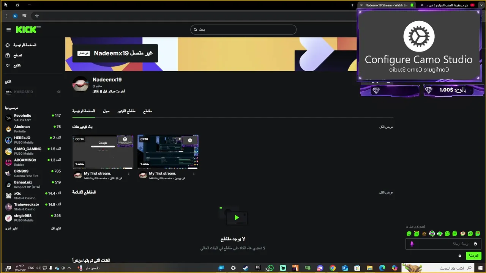Open xQc Slots & Casino channel
This screenshot has height=273, width=486.
tap(33, 196)
